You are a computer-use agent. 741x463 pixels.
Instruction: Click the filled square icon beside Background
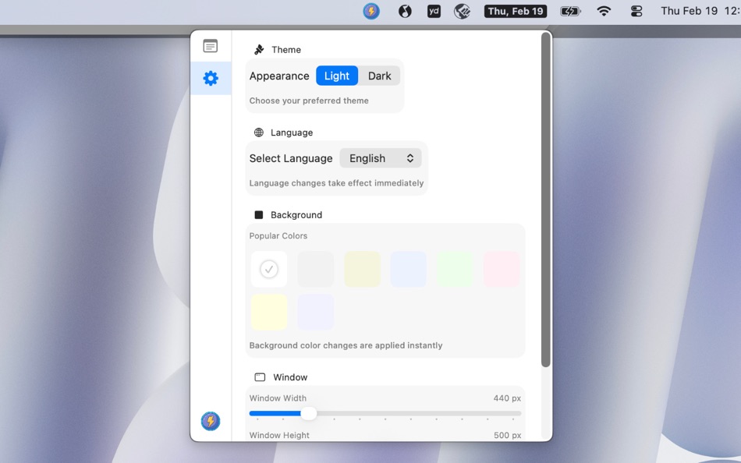click(x=257, y=214)
